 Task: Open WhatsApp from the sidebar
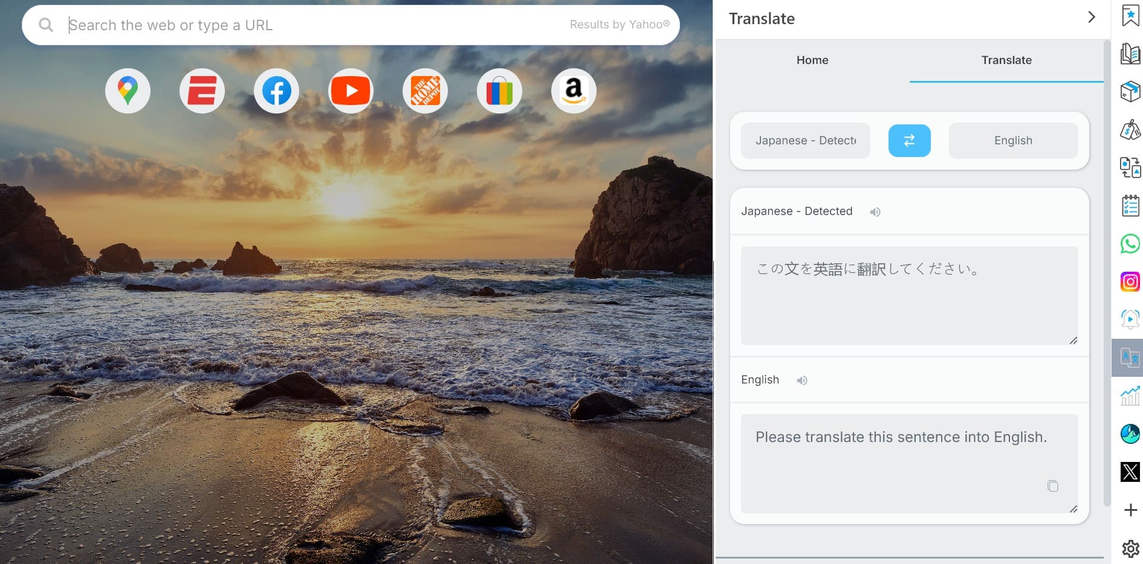pyautogui.click(x=1129, y=245)
